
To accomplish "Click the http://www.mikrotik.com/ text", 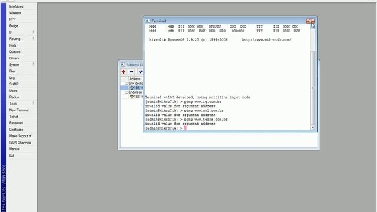I will (x=267, y=40).
